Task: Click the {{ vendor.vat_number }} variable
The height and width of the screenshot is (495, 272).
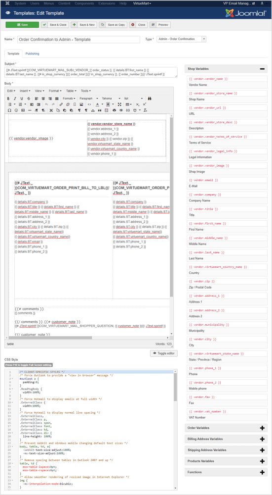Action: point(207,412)
